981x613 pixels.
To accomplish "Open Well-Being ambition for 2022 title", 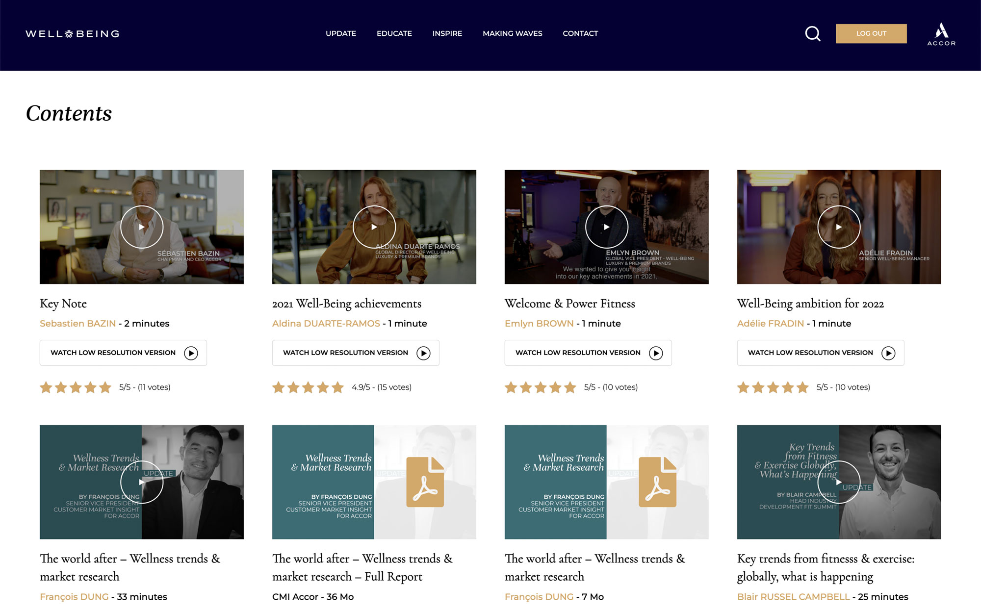I will (810, 304).
